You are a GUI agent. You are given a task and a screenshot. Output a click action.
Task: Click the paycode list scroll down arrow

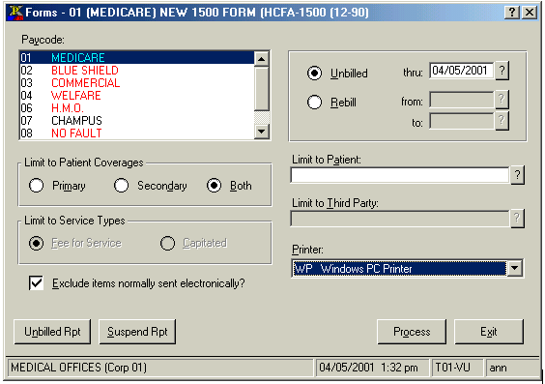coord(261,132)
